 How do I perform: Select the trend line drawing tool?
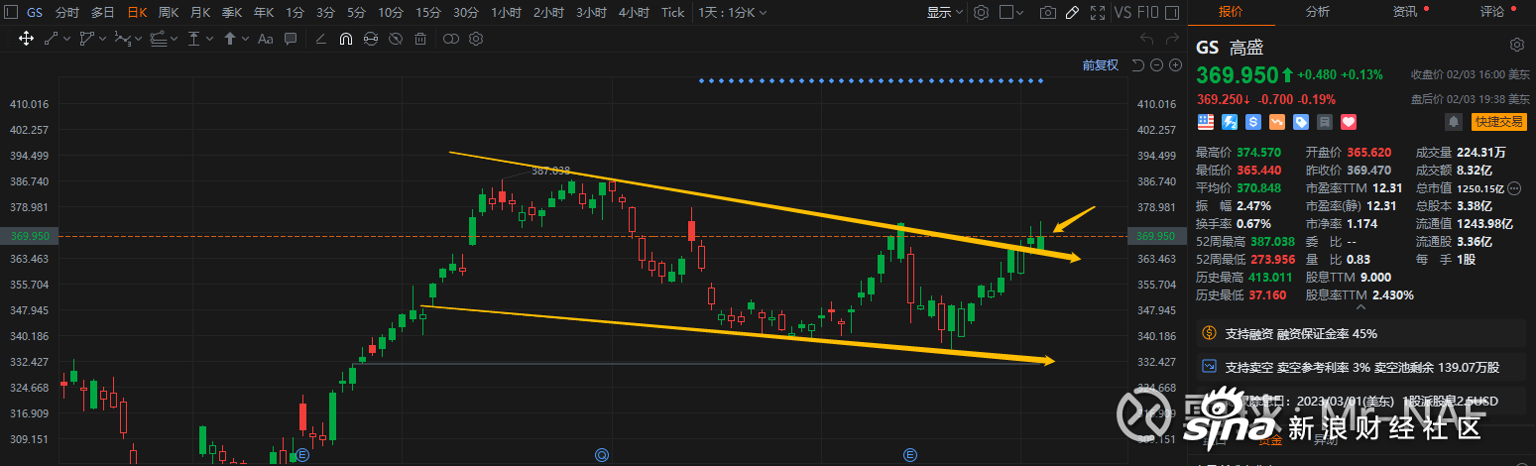[52, 39]
